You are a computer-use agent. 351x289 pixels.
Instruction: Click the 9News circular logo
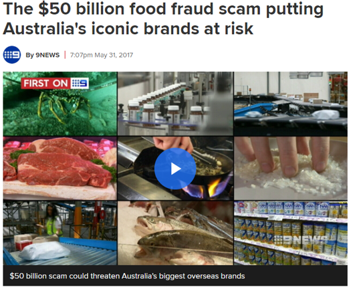pyautogui.click(x=12, y=55)
